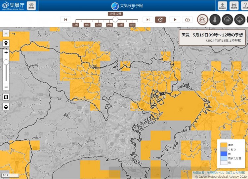Select the weather (sun and cloud) layer icon
Screen dimensions: 248x179
click(x=203, y=20)
